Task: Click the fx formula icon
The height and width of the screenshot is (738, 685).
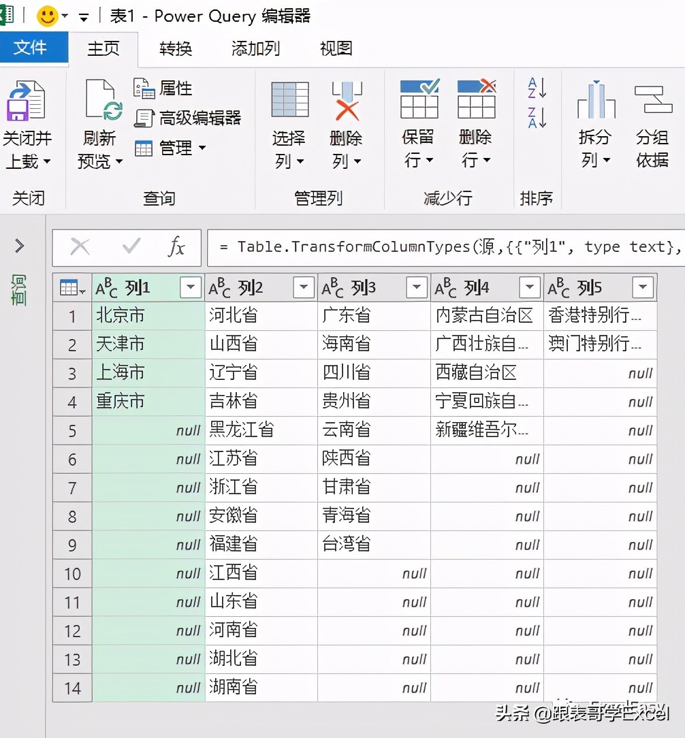Action: 176,246
